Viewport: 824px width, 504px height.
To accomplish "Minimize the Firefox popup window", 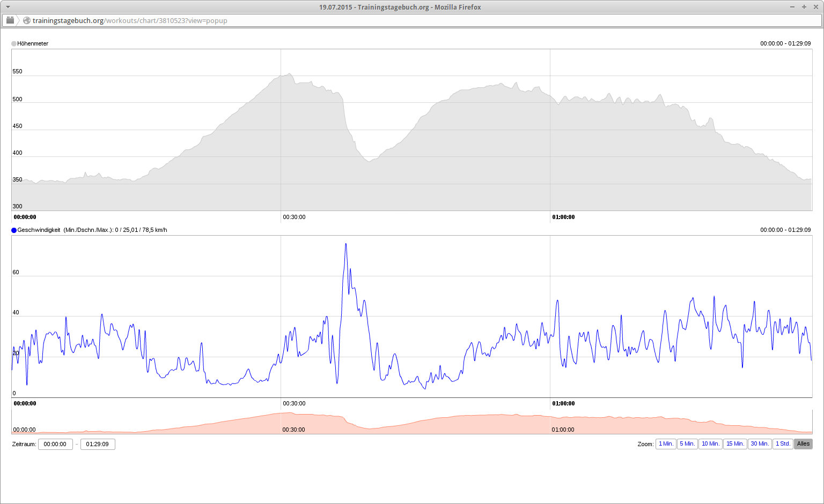I will click(792, 7).
